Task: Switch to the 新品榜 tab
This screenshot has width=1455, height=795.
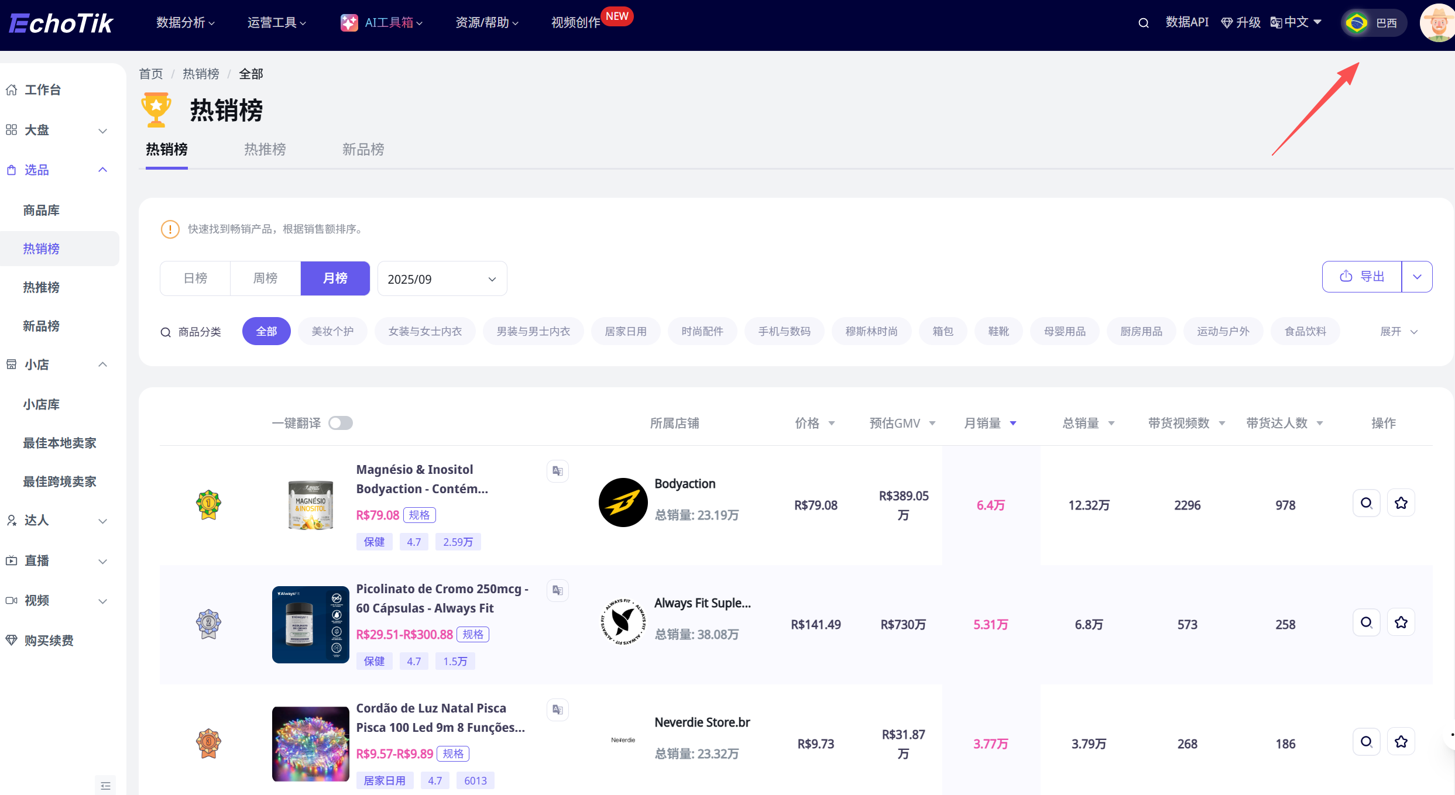Action: pos(363,150)
